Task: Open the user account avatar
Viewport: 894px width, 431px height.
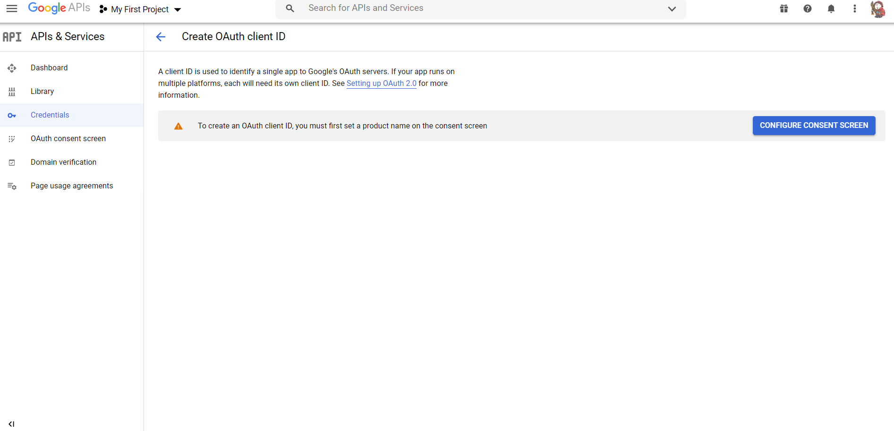Action: click(877, 9)
